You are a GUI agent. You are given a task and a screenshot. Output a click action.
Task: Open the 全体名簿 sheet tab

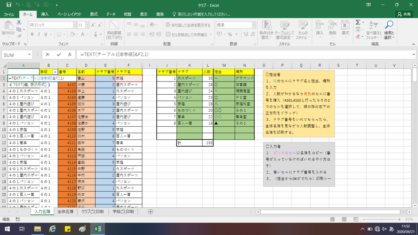pos(65,211)
